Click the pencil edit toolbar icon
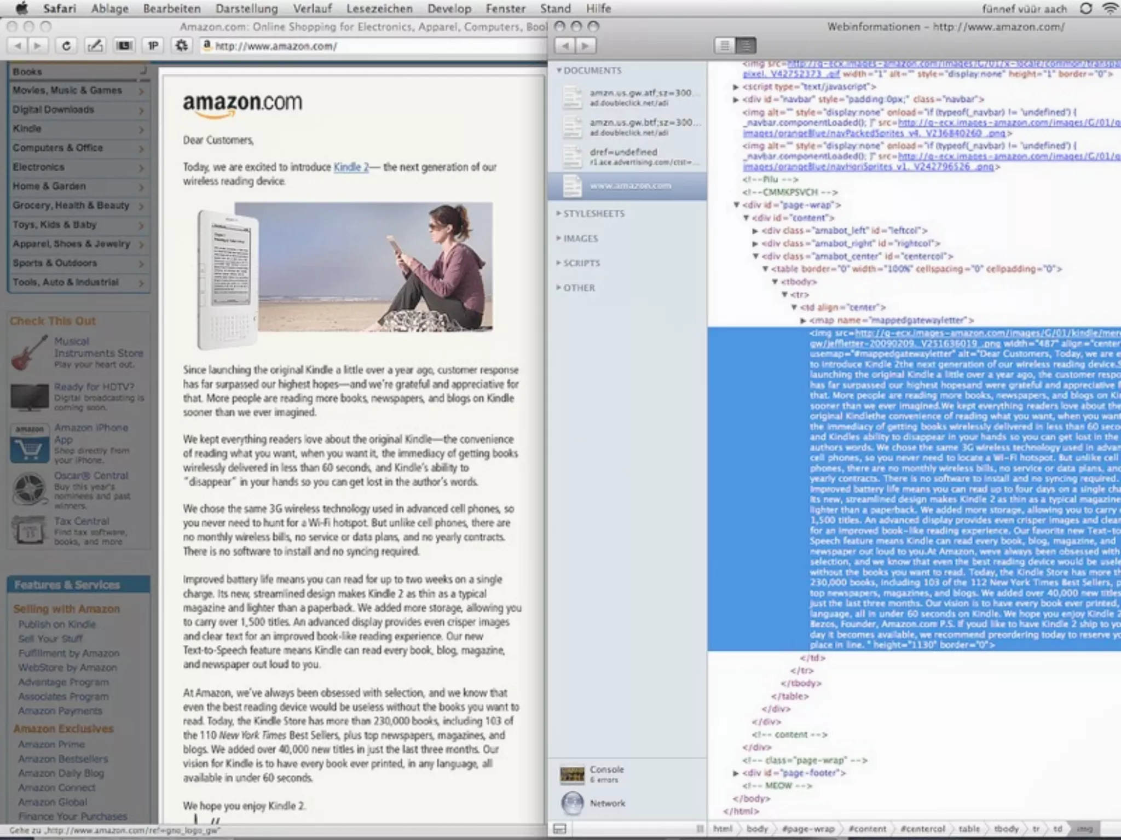 (95, 46)
